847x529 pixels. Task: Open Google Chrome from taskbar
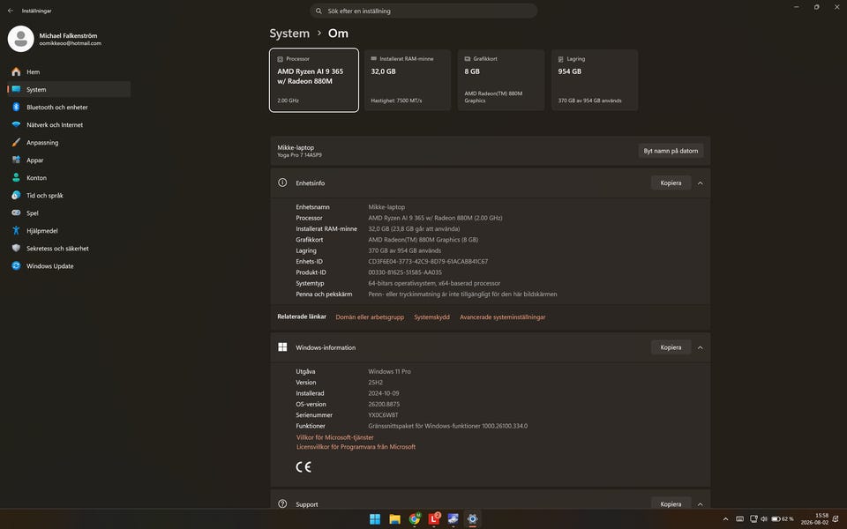pos(415,519)
